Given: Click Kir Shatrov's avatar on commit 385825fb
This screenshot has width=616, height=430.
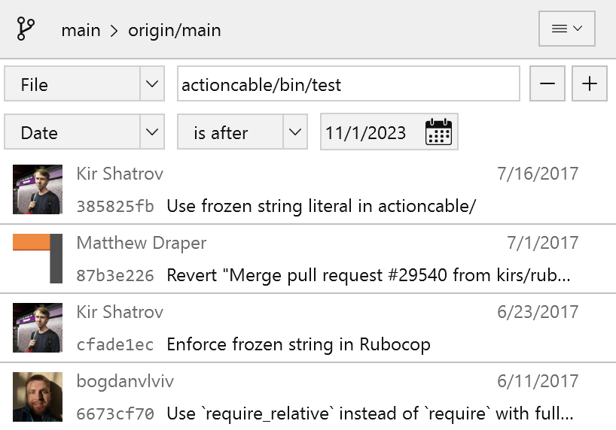Looking at the screenshot, I should pos(38,189).
